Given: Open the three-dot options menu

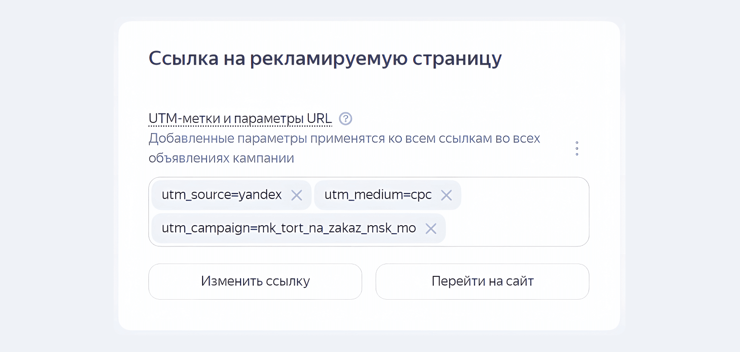Looking at the screenshot, I should [x=577, y=148].
